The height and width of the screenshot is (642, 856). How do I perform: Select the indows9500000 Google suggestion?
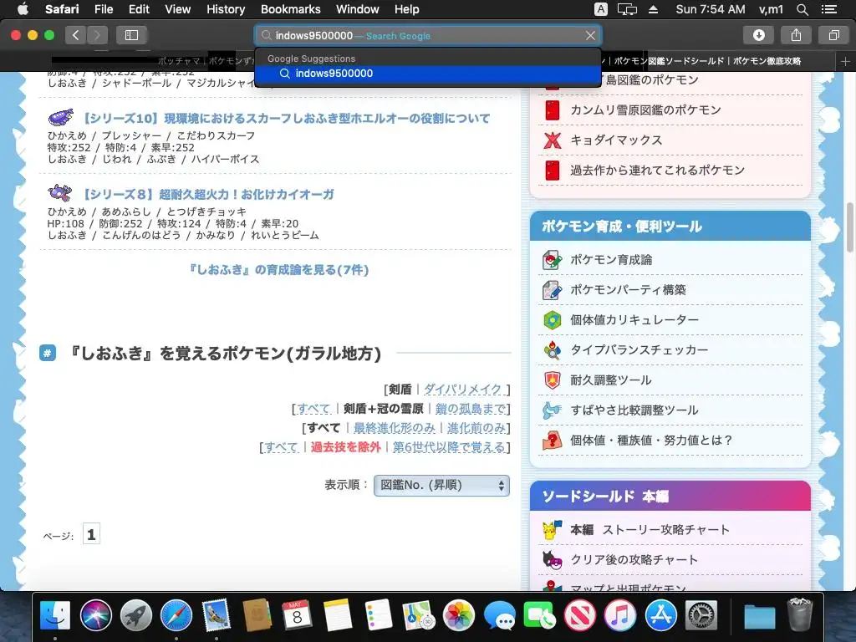tap(428, 74)
